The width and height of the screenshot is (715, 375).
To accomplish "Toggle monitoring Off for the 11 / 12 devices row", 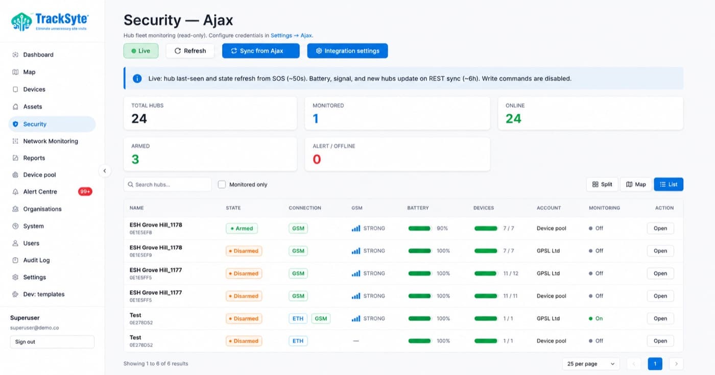I will coord(595,273).
